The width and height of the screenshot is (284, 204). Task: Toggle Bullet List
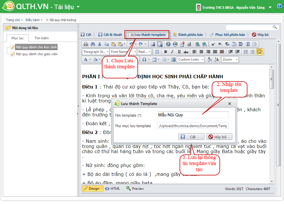coord(253,52)
